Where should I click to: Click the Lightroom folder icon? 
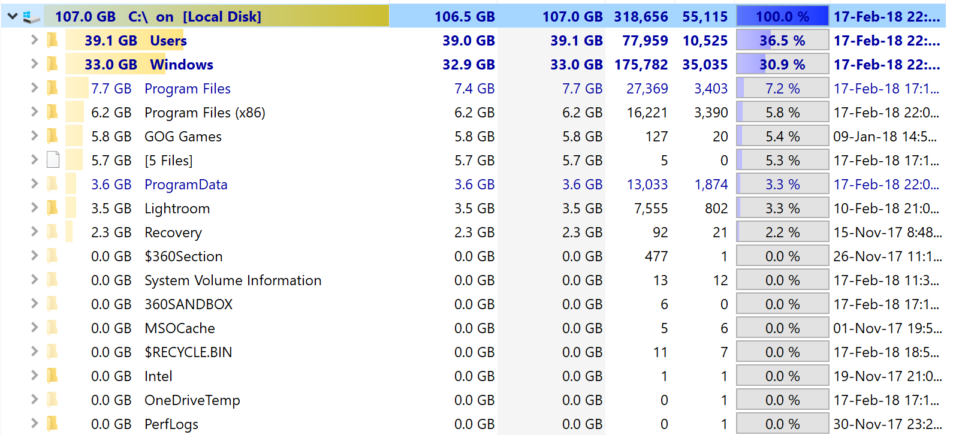[x=53, y=208]
